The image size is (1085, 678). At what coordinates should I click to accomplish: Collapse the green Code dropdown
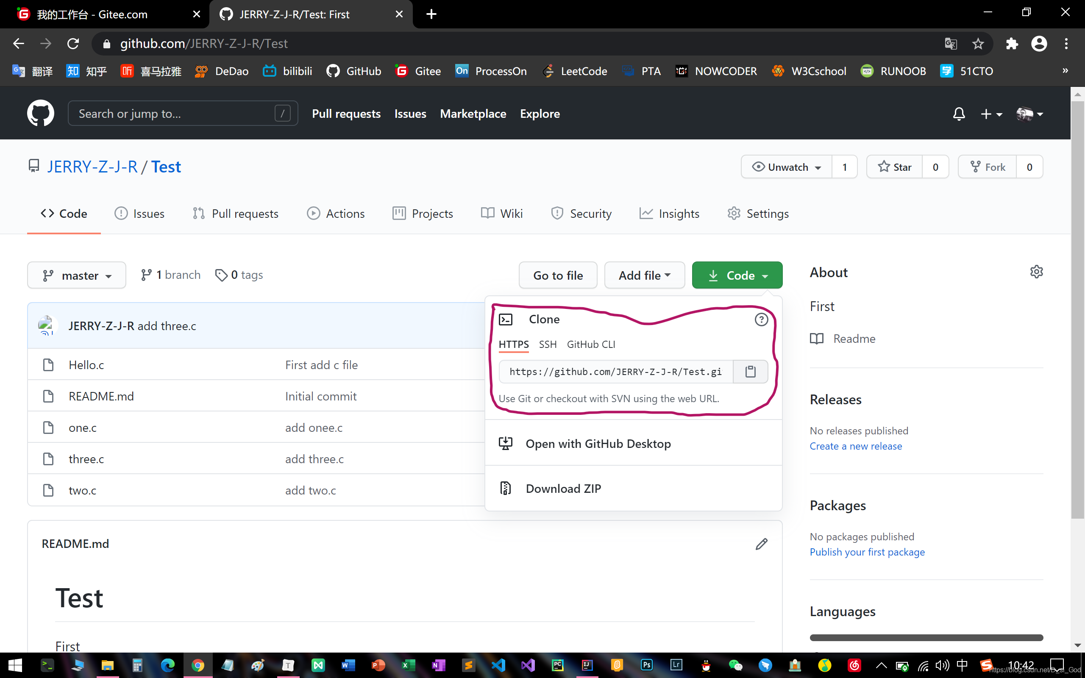click(737, 275)
